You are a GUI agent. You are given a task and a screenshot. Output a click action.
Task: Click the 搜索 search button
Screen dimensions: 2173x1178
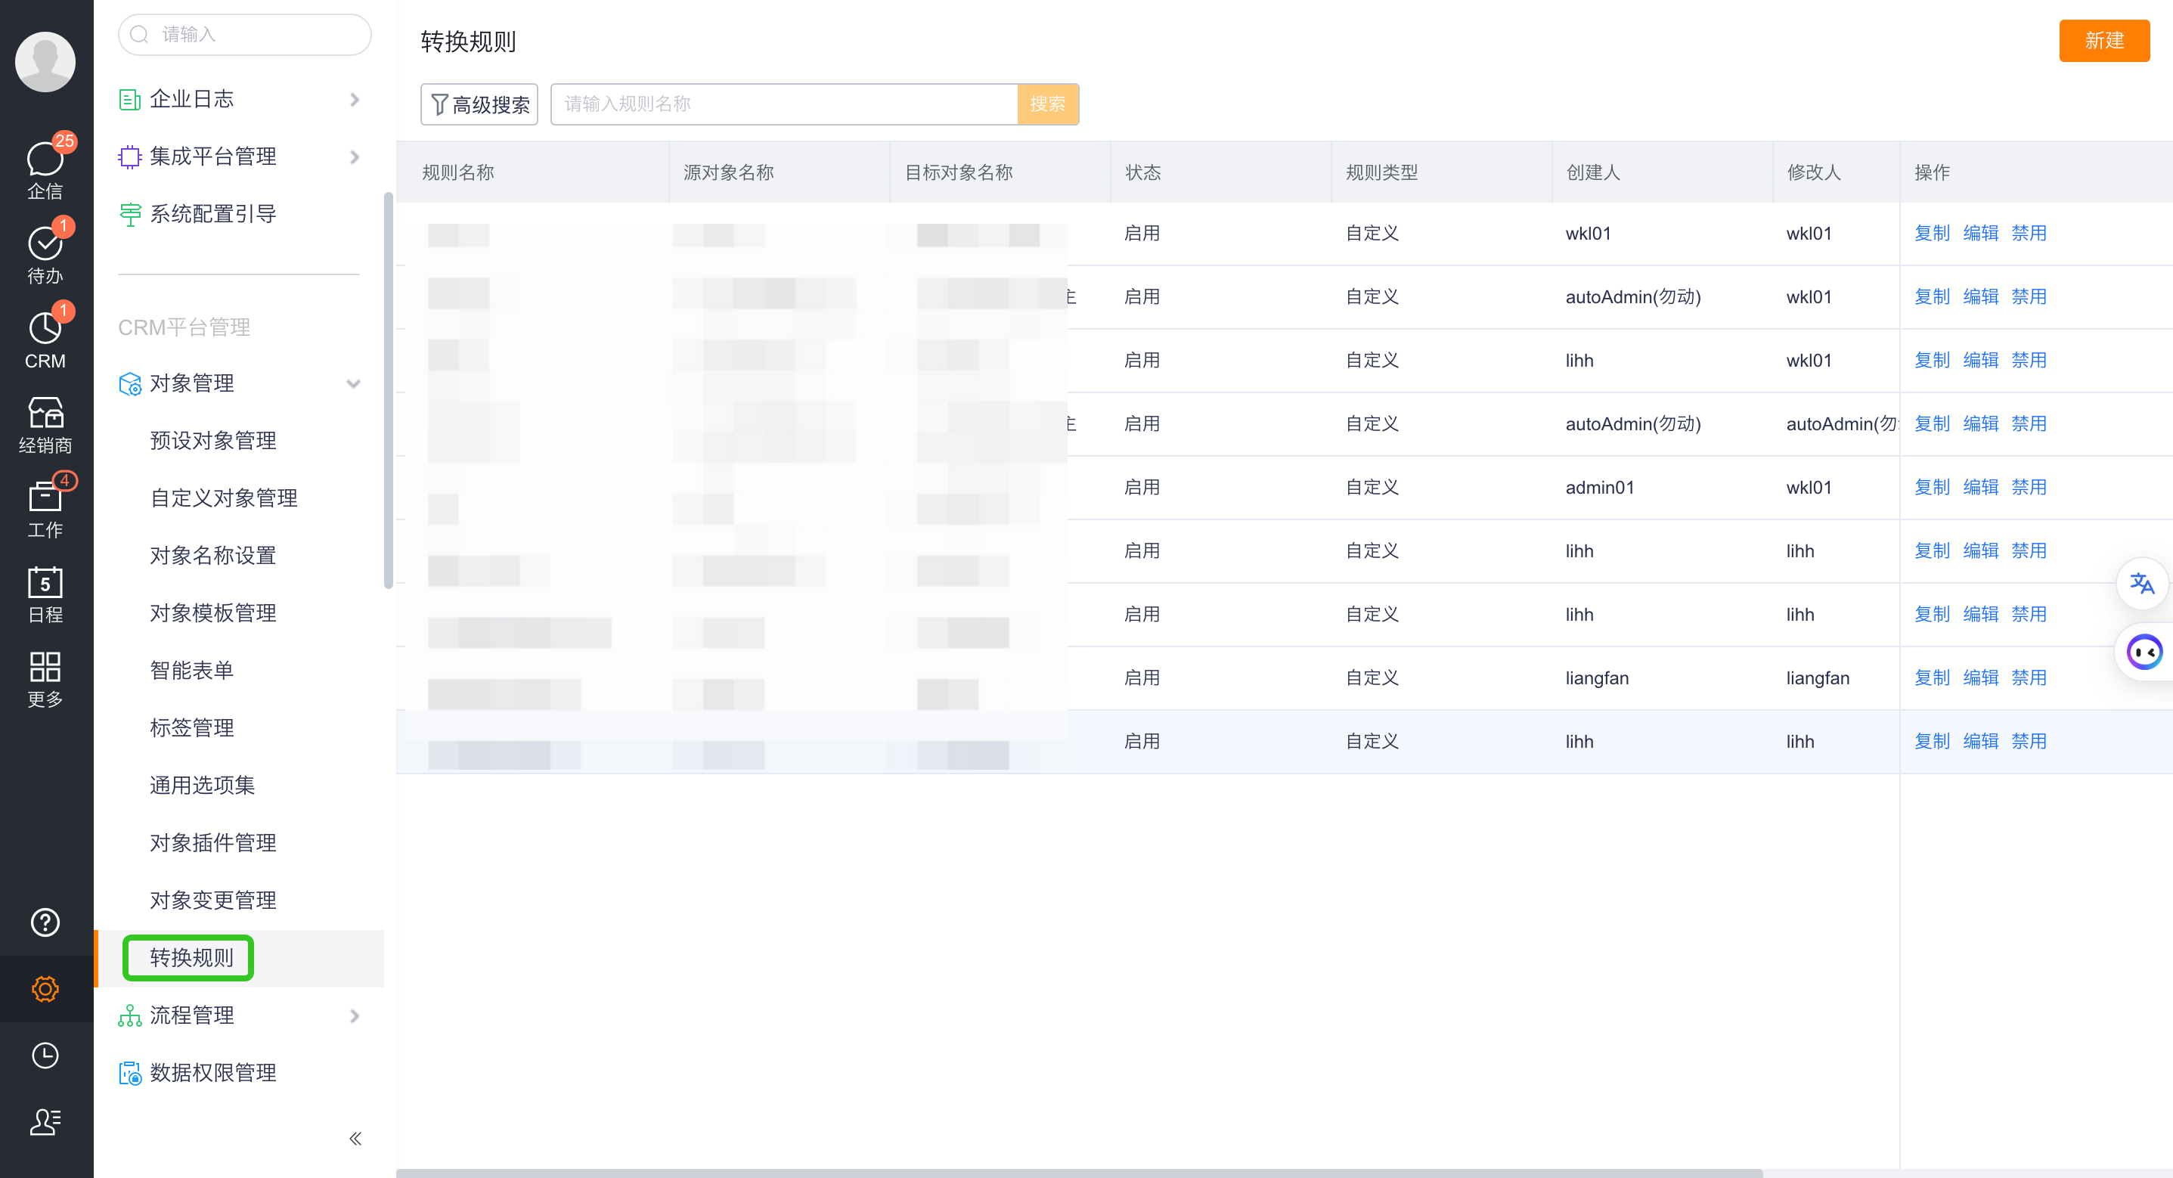1048,104
